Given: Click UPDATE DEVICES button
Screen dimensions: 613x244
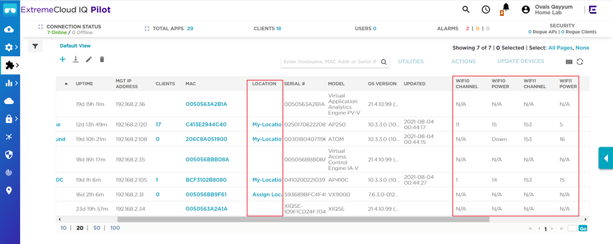Looking at the screenshot, I should [x=520, y=61].
